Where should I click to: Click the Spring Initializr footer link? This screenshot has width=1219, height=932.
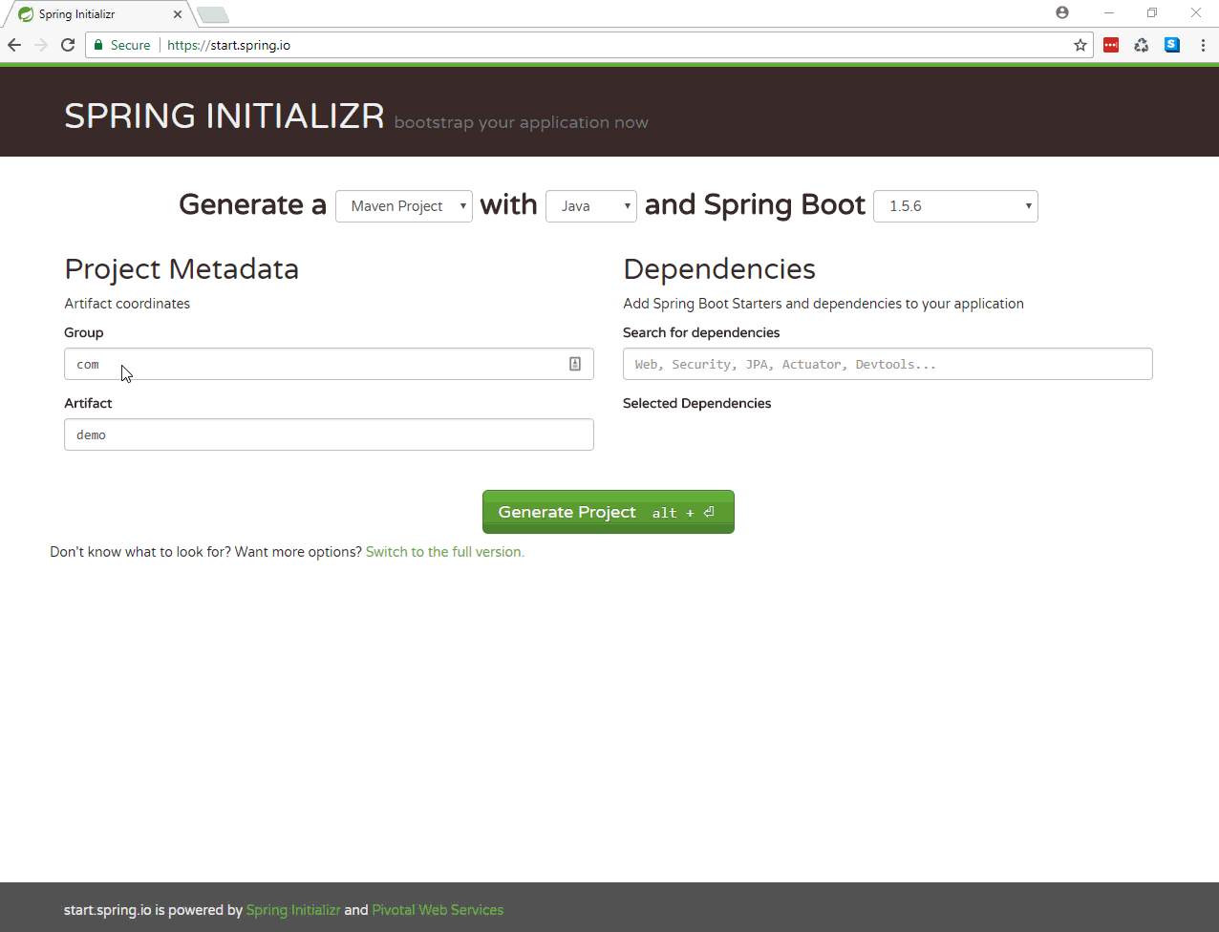point(293,909)
